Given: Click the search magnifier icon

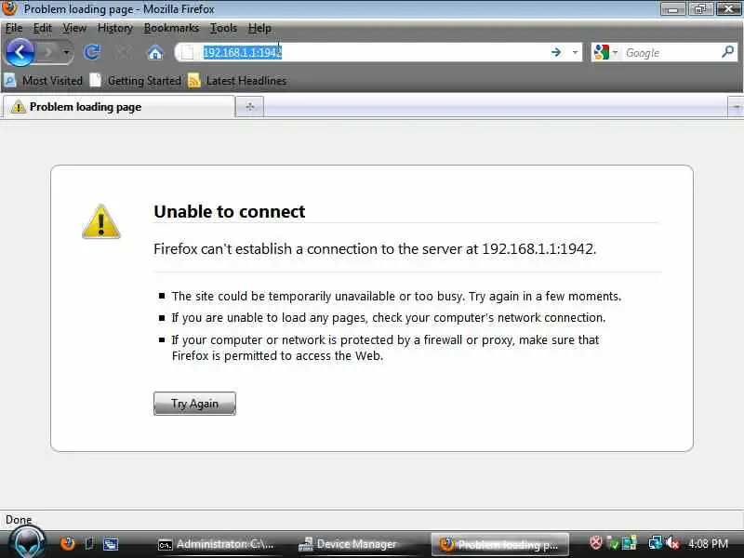Looking at the screenshot, I should pos(728,52).
